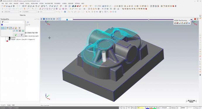Toggle the 2D mode in status bar
The width and height of the screenshot is (202, 109).
pos(120,108)
